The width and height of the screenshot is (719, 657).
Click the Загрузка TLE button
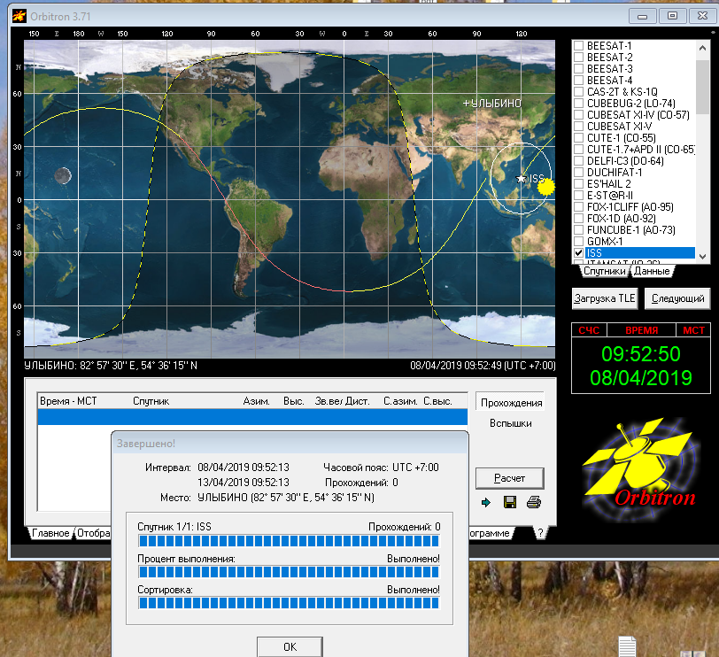604,298
